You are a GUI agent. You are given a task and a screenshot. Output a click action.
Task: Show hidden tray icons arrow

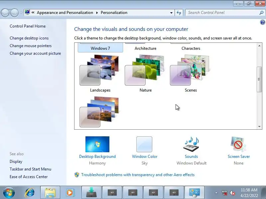216,193
